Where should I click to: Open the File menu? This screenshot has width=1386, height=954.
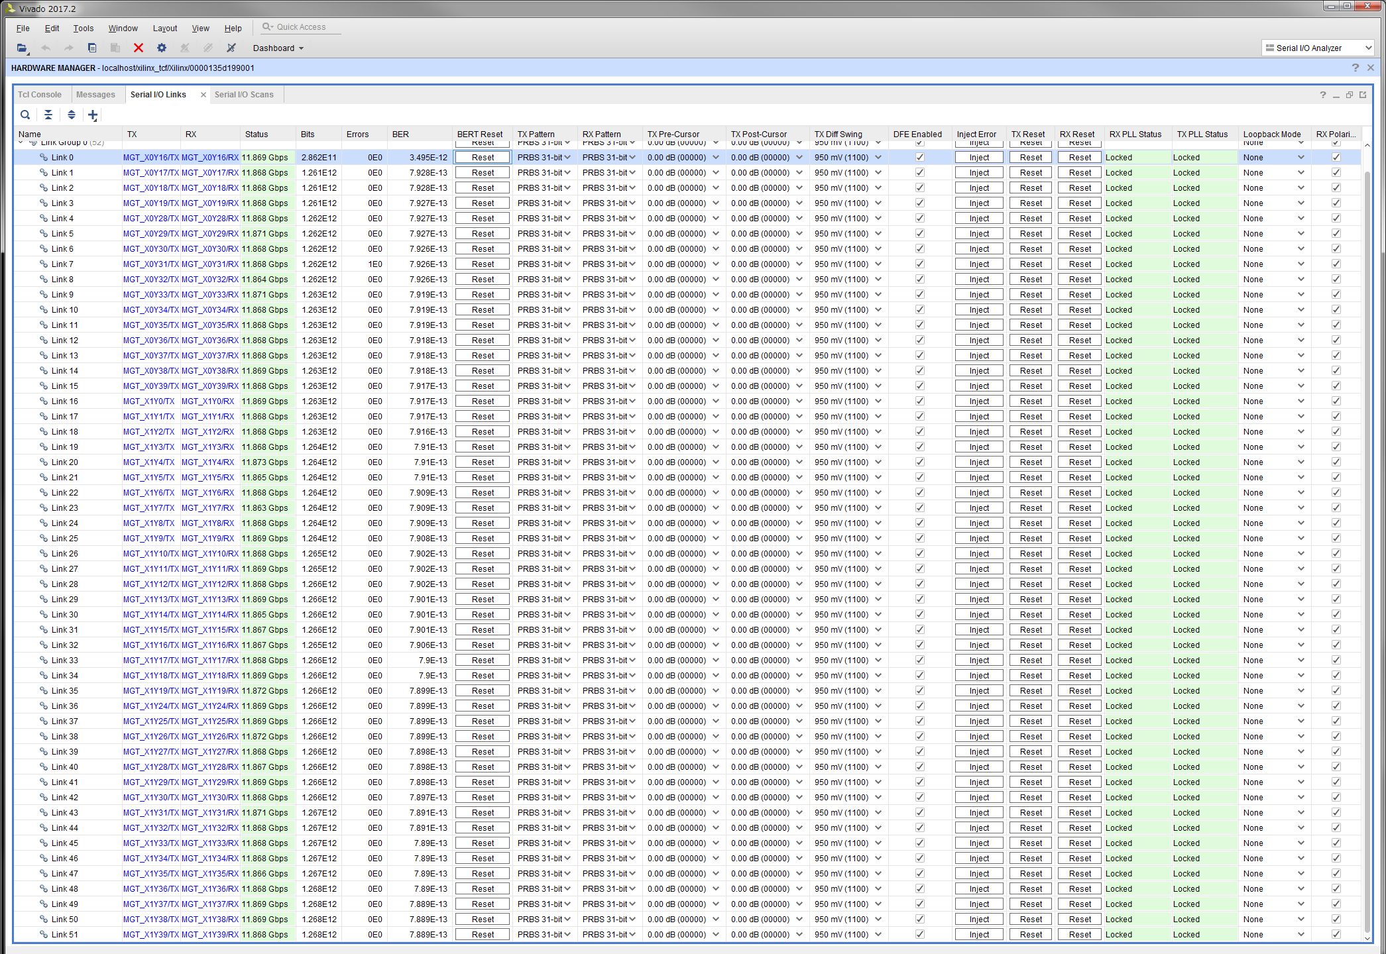(23, 28)
